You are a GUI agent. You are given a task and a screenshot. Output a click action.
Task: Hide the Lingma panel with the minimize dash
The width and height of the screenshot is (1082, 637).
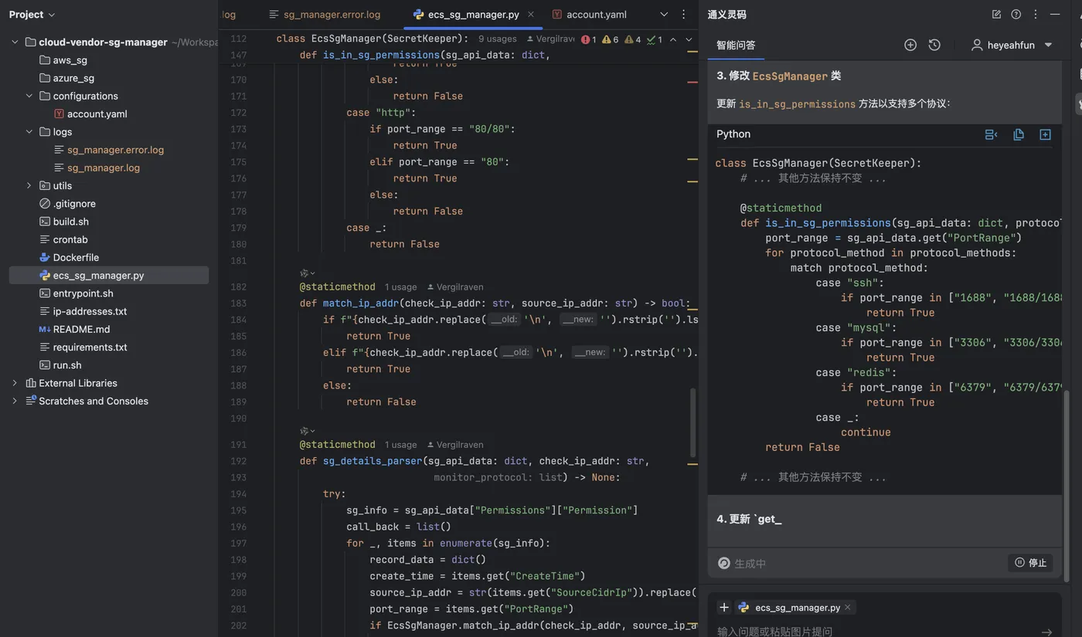click(1055, 14)
